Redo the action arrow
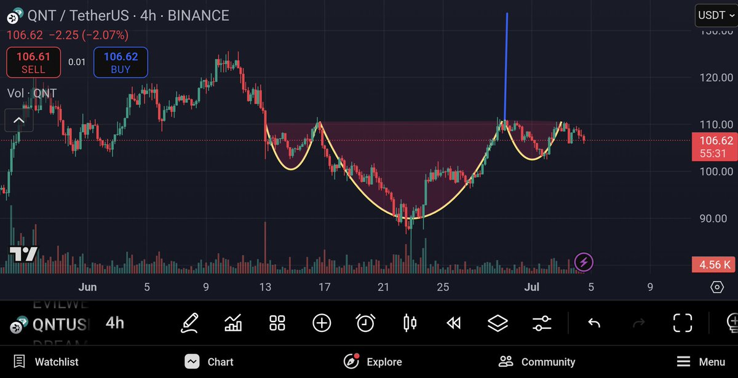 [x=638, y=323]
